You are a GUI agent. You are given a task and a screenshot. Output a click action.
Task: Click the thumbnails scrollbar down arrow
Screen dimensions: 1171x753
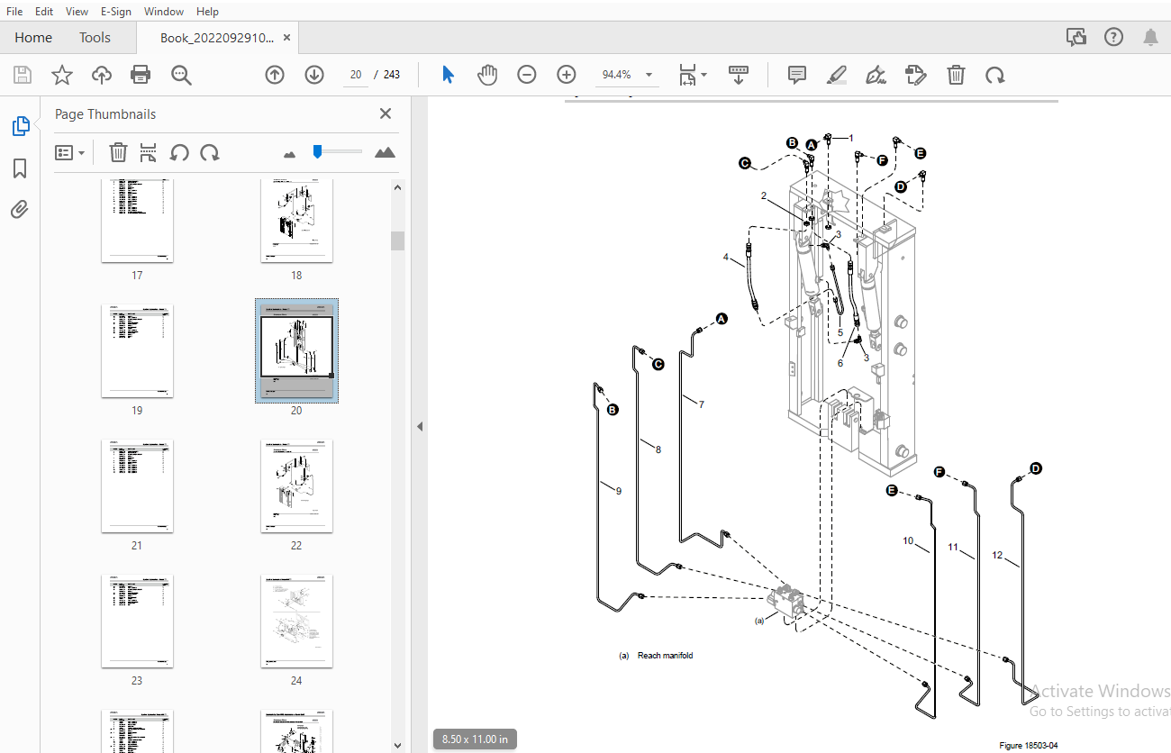point(397,745)
